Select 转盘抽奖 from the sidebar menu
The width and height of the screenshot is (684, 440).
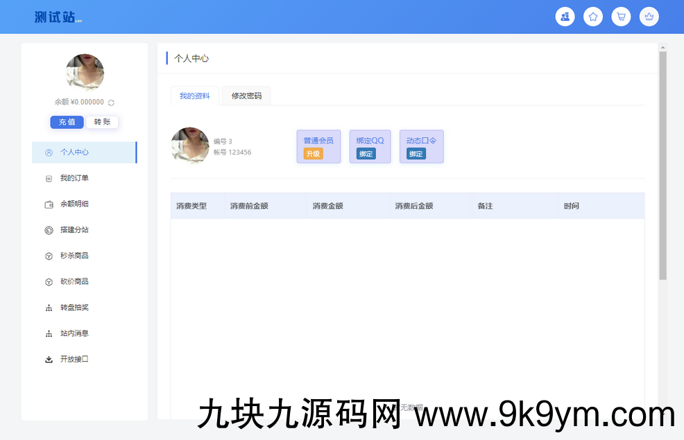click(74, 308)
